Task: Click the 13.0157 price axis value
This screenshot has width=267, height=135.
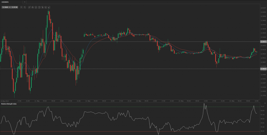Action: tap(263, 8)
